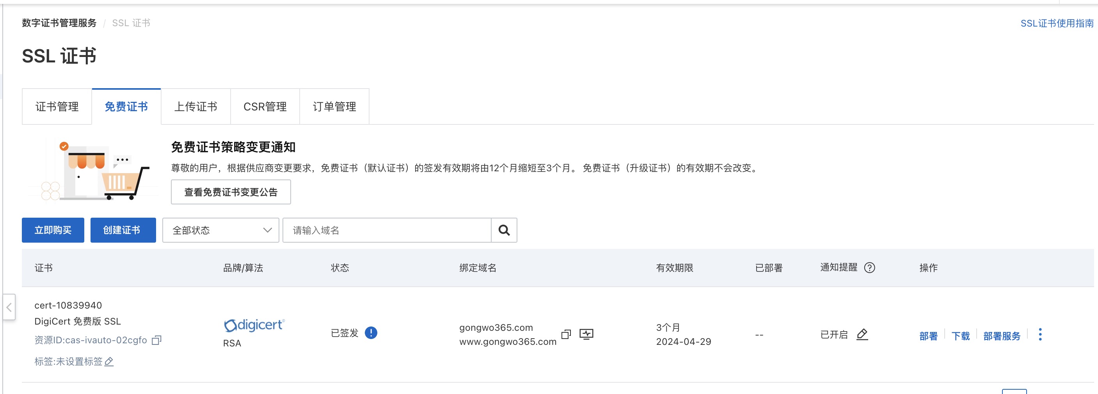
Task: Copy the resource ID cas-ivauto-02cgfo
Action: (x=157, y=340)
